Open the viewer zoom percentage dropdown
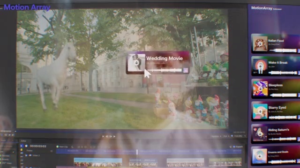Viewport: 300px width, 168px height. [x=240, y=136]
